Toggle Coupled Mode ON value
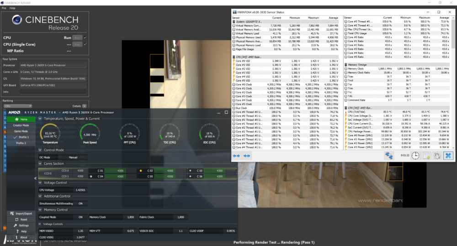This screenshot has width=457, height=246. [80, 217]
